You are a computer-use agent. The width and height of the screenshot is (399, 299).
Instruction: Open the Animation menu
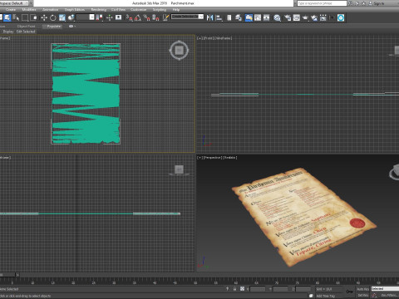click(50, 10)
